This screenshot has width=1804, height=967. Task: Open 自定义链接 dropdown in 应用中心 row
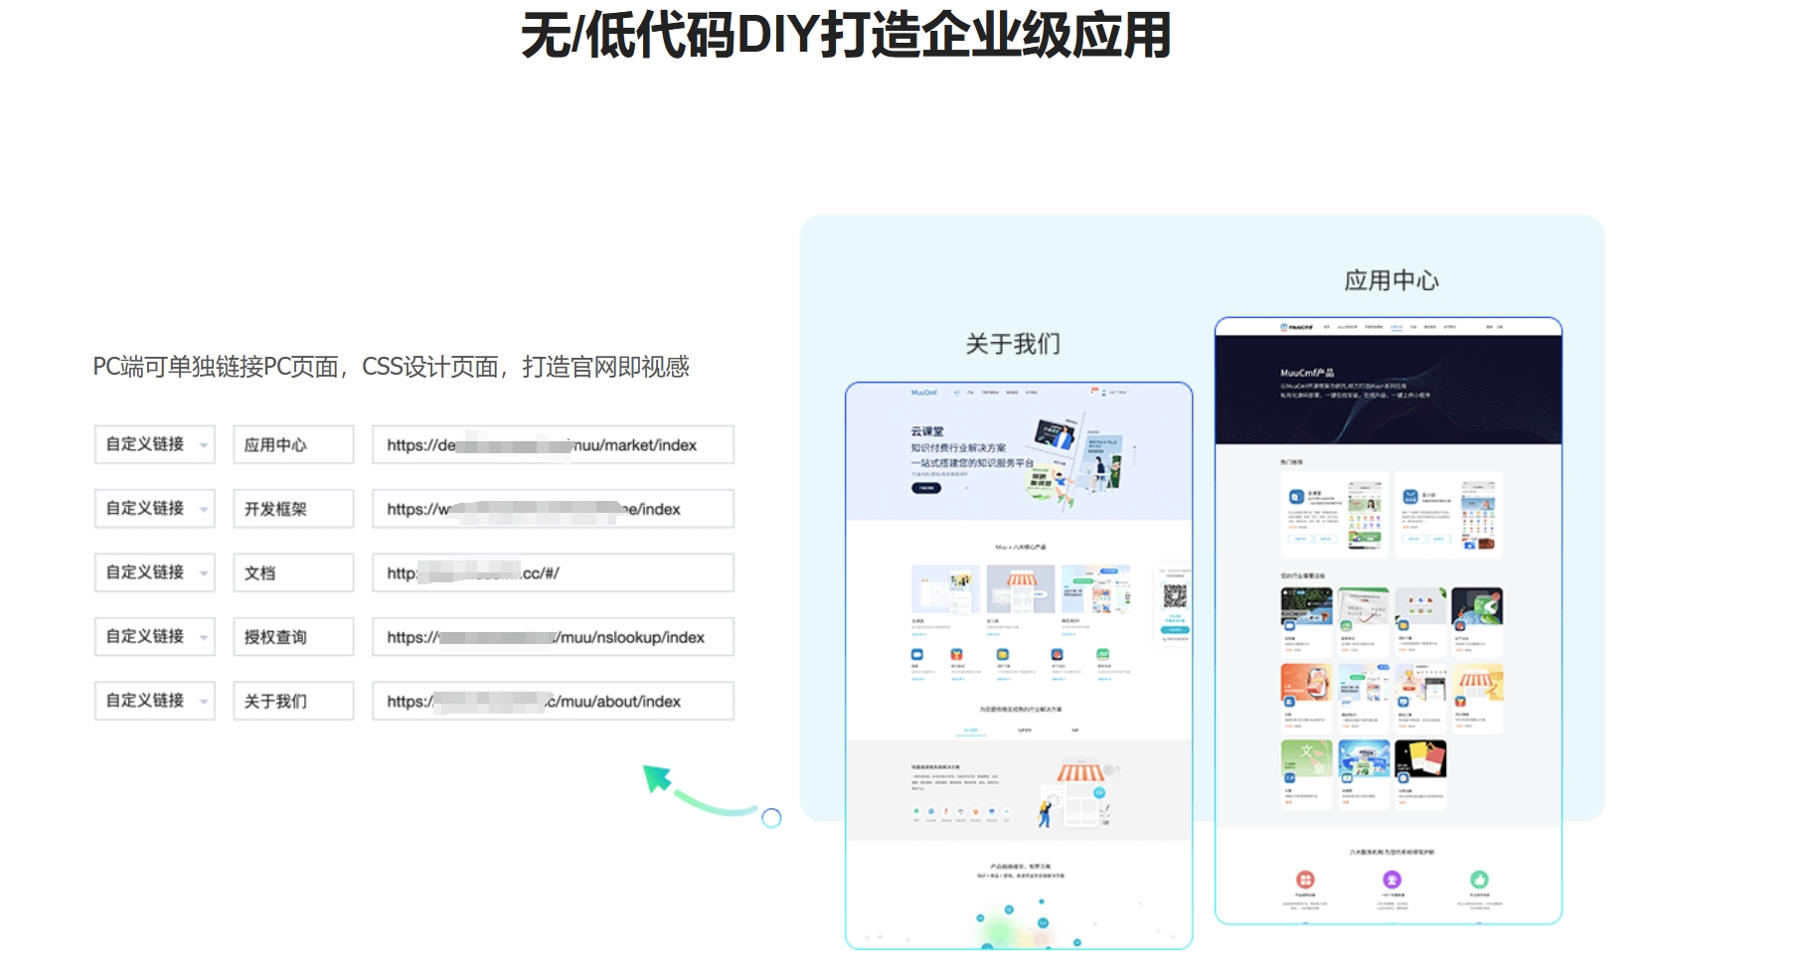coord(155,444)
